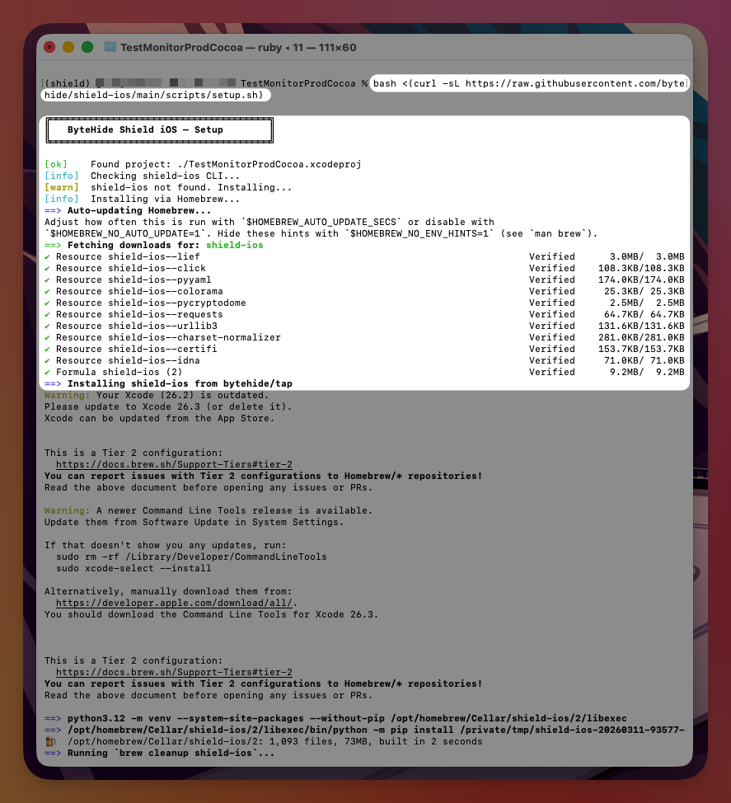Screen dimensions: 731x803
Task: Click the checkmark next to shield-ios--urllib3
Action: pos(48,326)
